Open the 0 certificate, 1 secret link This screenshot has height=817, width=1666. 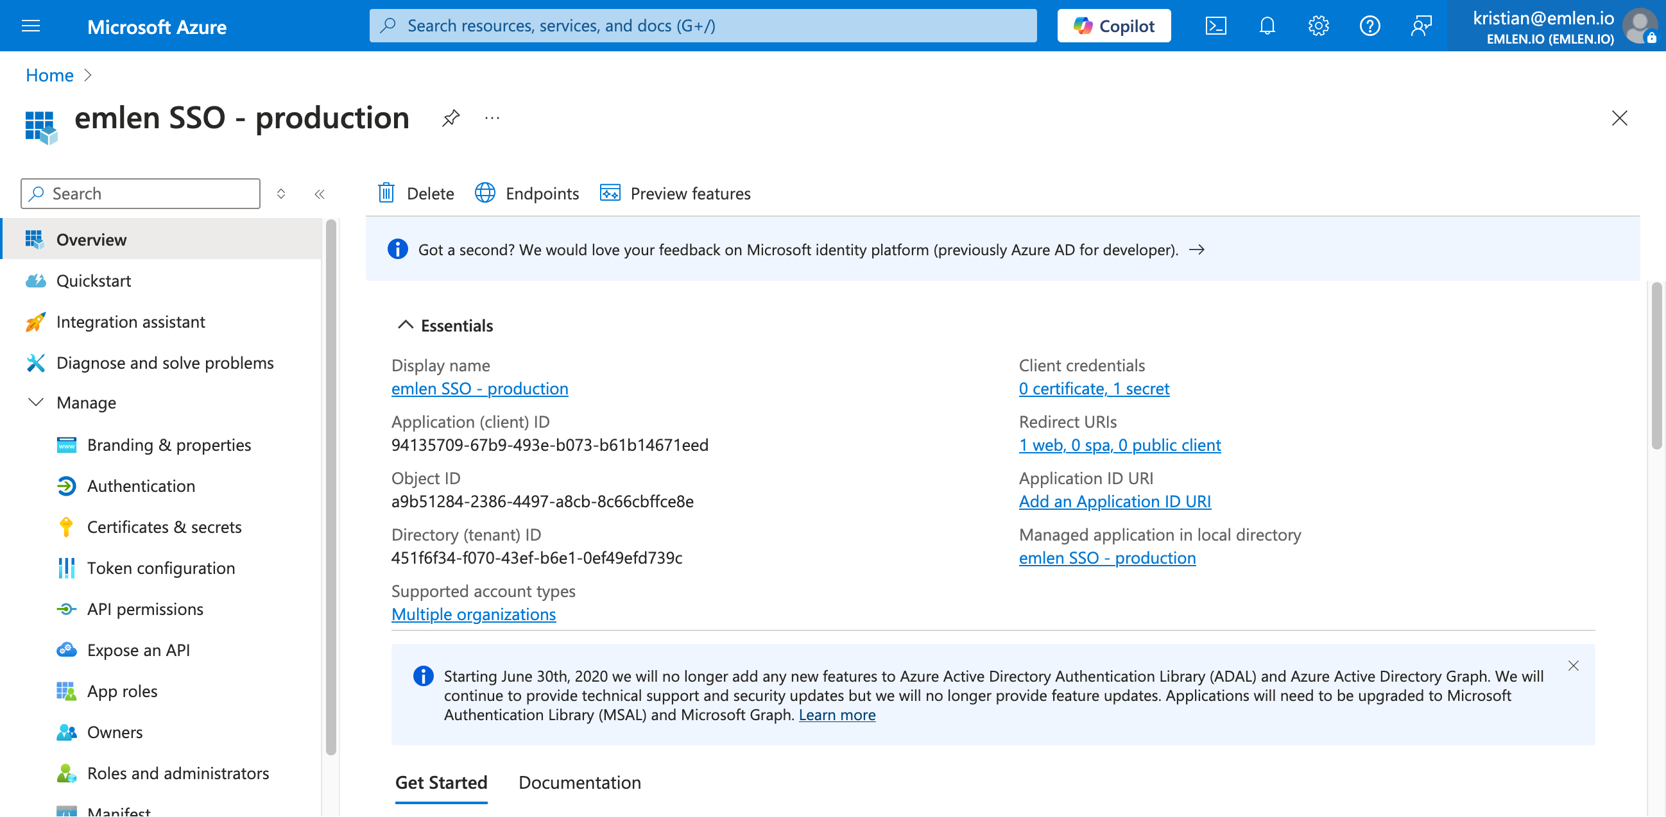click(1094, 389)
